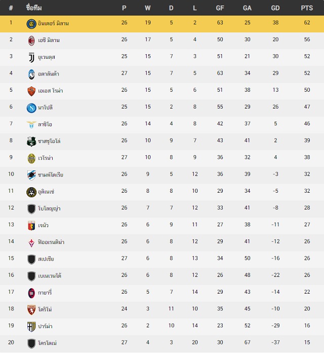Click the Napoli 'N' logo
The image size is (324, 353).
click(x=31, y=108)
